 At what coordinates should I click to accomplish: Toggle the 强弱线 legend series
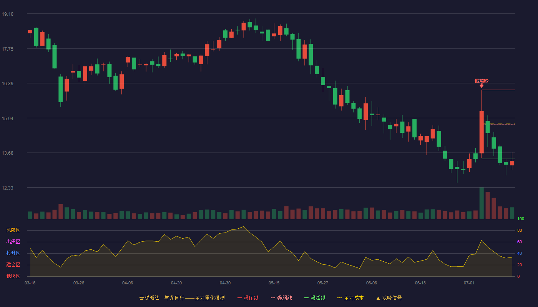click(281, 298)
